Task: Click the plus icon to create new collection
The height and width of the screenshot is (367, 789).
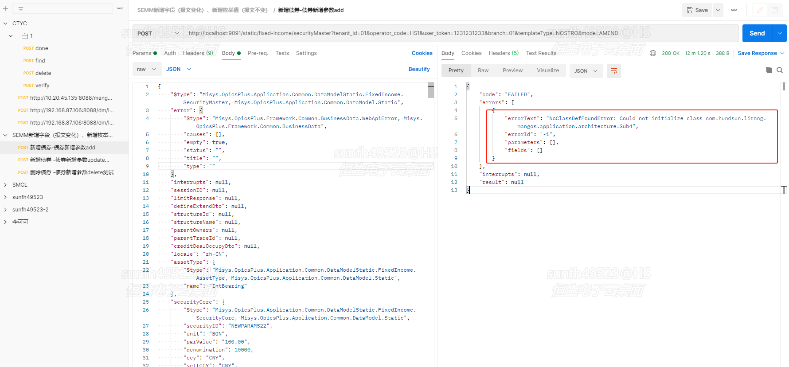Action: click(5, 8)
